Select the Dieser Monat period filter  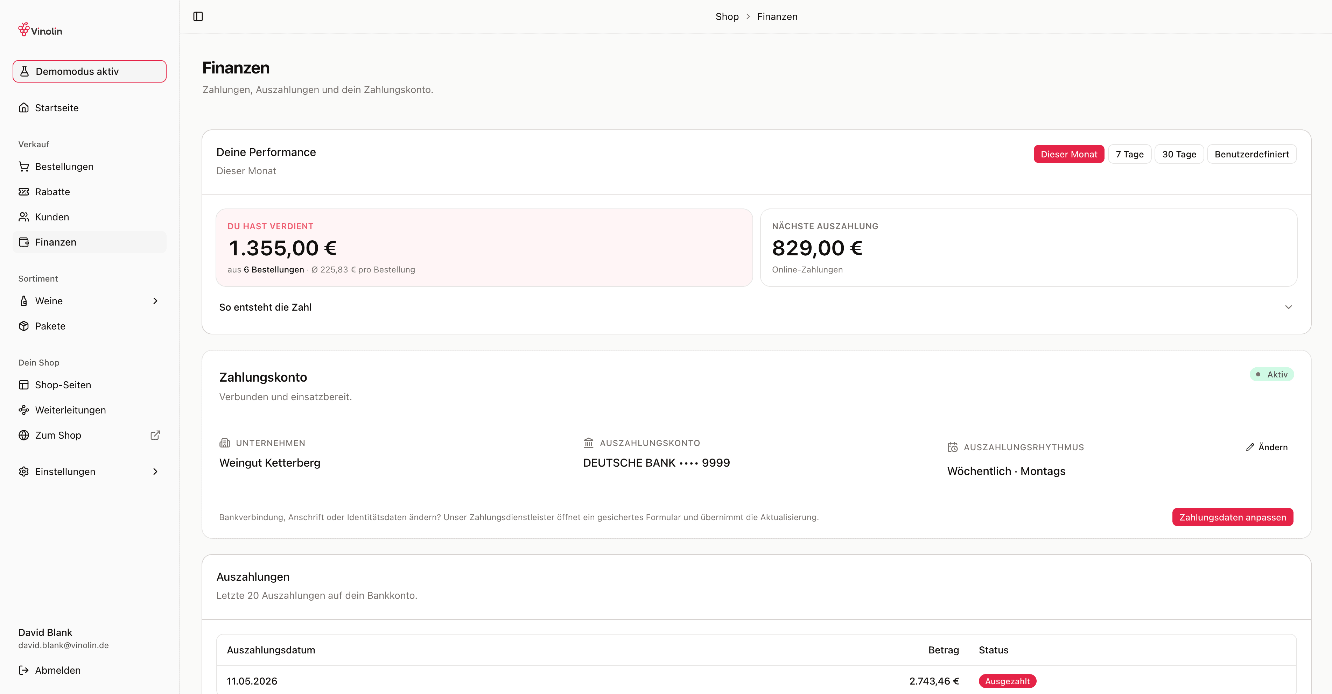1069,154
